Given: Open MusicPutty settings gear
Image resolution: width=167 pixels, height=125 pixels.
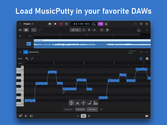Looking at the screenshot, I should (x=147, y=59).
